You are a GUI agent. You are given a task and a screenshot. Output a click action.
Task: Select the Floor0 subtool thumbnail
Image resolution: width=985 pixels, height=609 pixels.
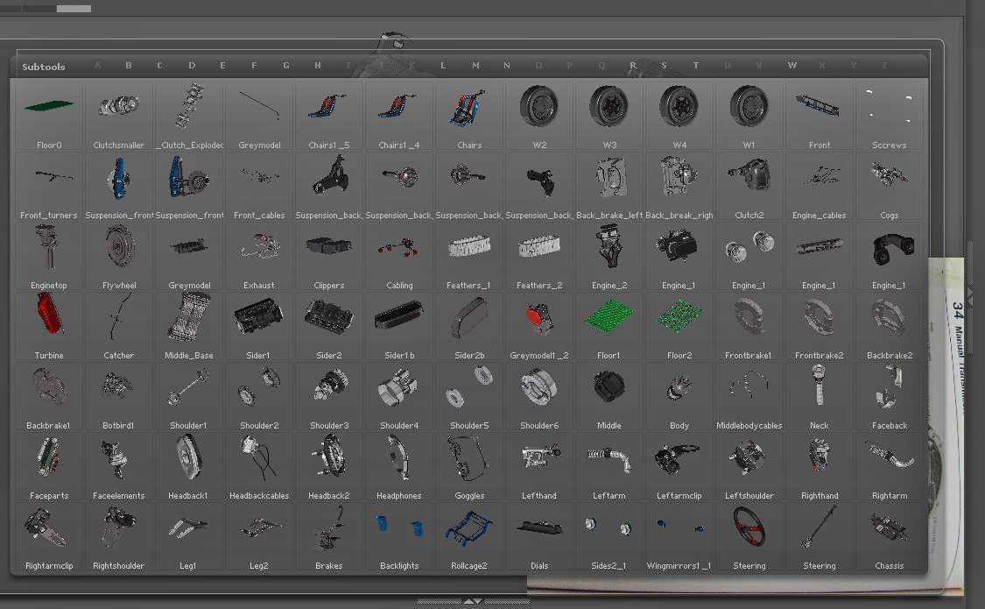[x=49, y=108]
